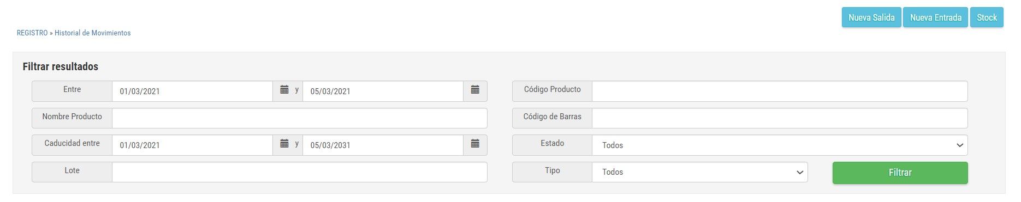1021x202 pixels.
Task: Focus the Nombre Producto input field
Action: click(299, 118)
